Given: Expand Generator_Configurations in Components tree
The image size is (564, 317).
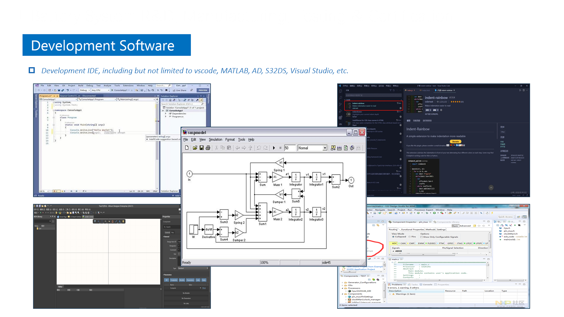Looking at the screenshot, I should click(x=343, y=282).
